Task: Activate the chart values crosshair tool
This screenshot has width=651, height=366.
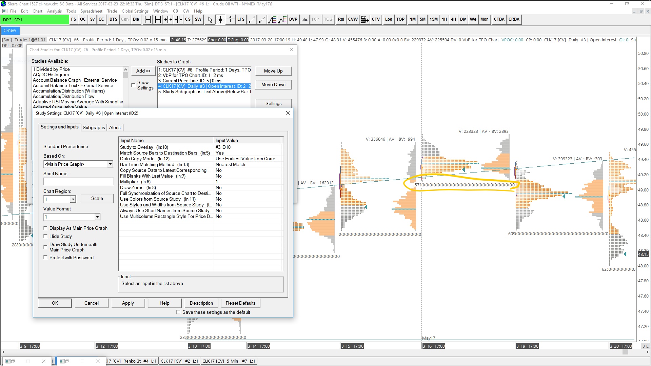Action: [x=220, y=20]
